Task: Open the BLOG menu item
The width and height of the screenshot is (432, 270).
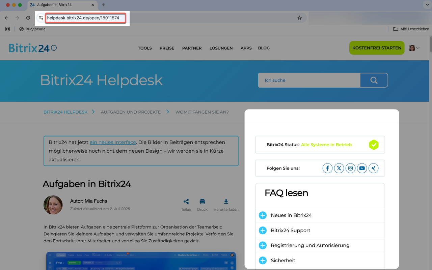Action: coord(264,48)
